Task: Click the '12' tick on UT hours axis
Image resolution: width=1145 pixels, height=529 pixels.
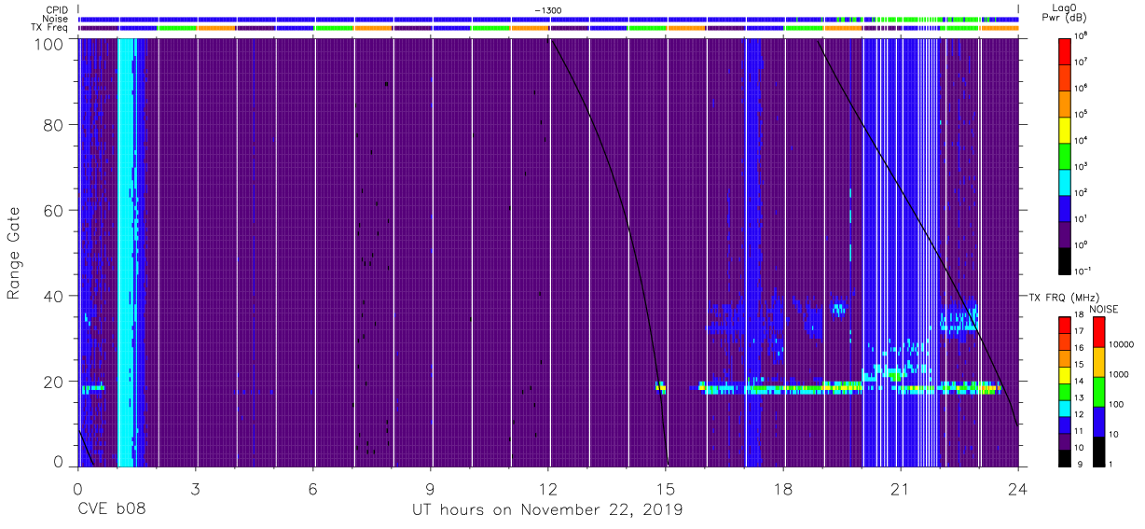Action: (547, 488)
